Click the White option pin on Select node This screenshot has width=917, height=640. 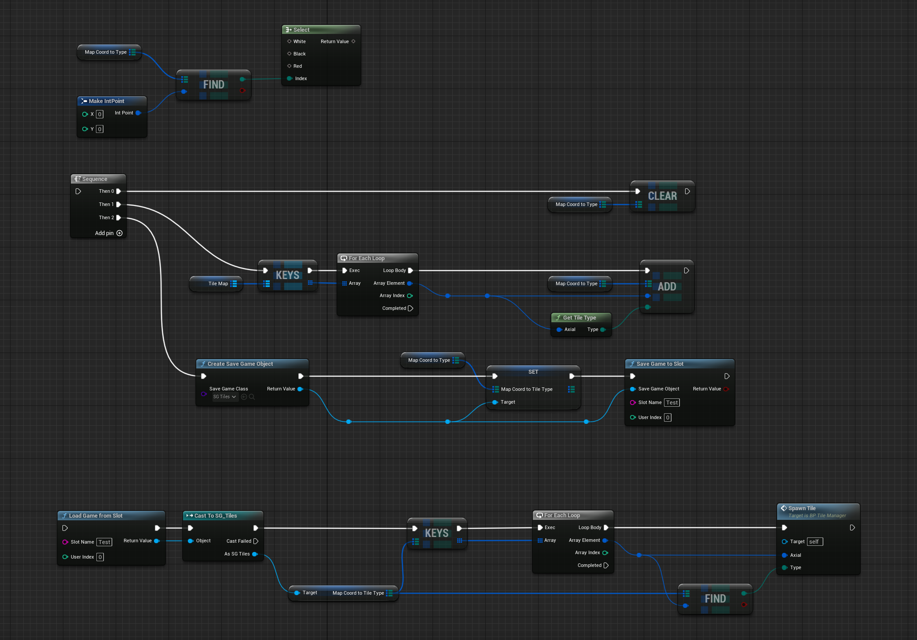(289, 41)
